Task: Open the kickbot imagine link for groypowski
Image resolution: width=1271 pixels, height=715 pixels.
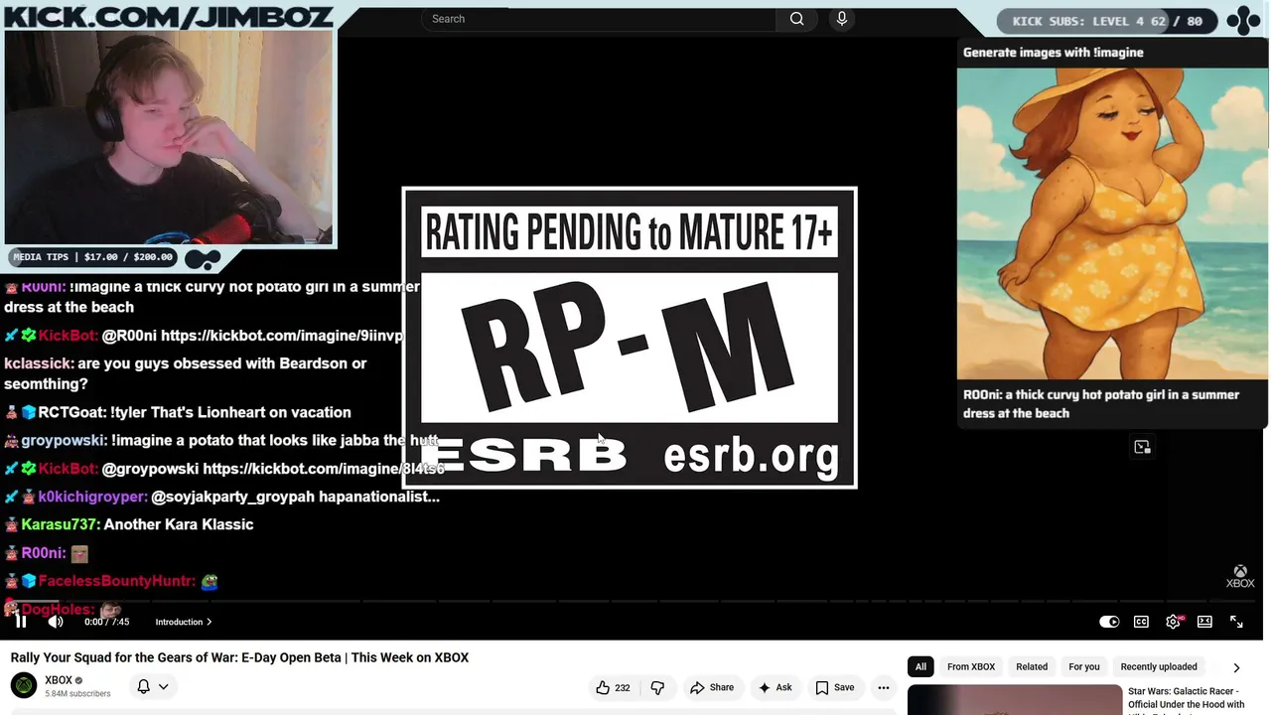Action: 324,469
